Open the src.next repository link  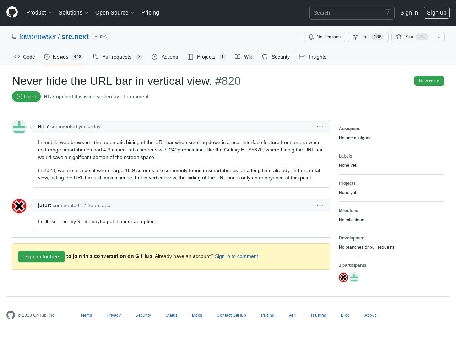[x=75, y=37]
